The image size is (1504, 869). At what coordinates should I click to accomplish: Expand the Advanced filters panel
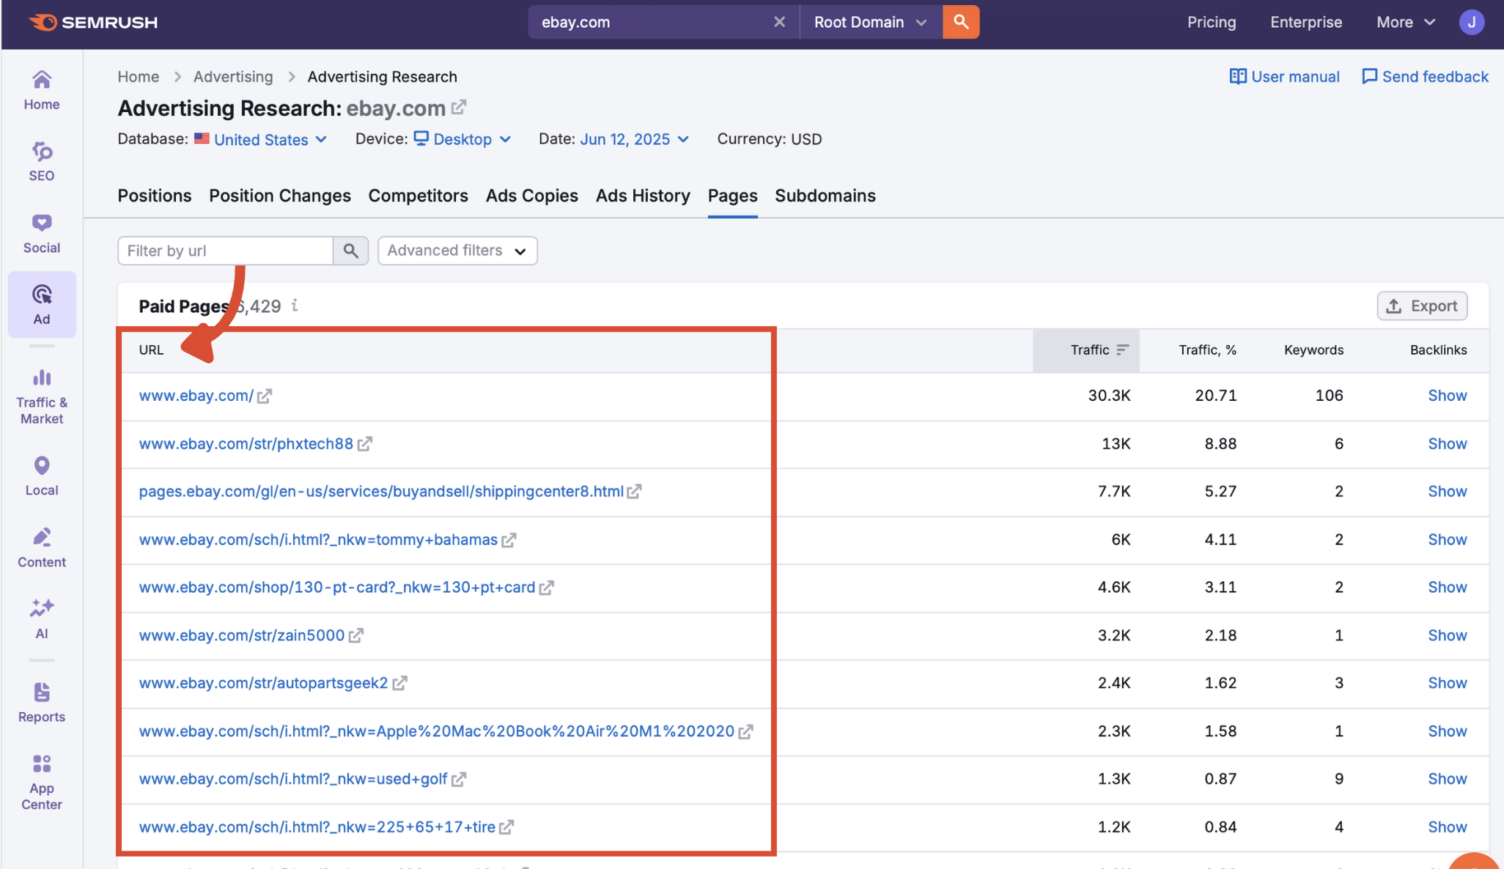coord(457,250)
